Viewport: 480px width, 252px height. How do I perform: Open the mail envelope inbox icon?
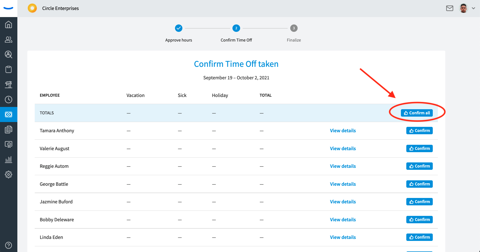click(450, 8)
